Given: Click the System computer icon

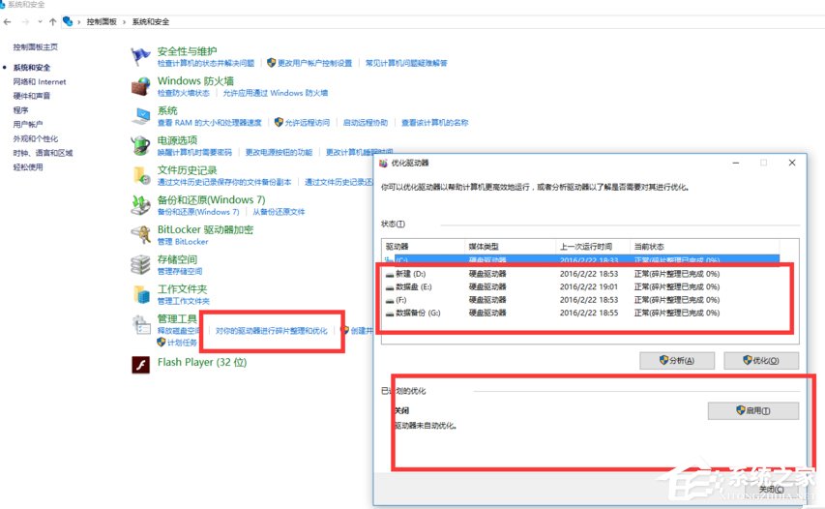Looking at the screenshot, I should click(141, 116).
